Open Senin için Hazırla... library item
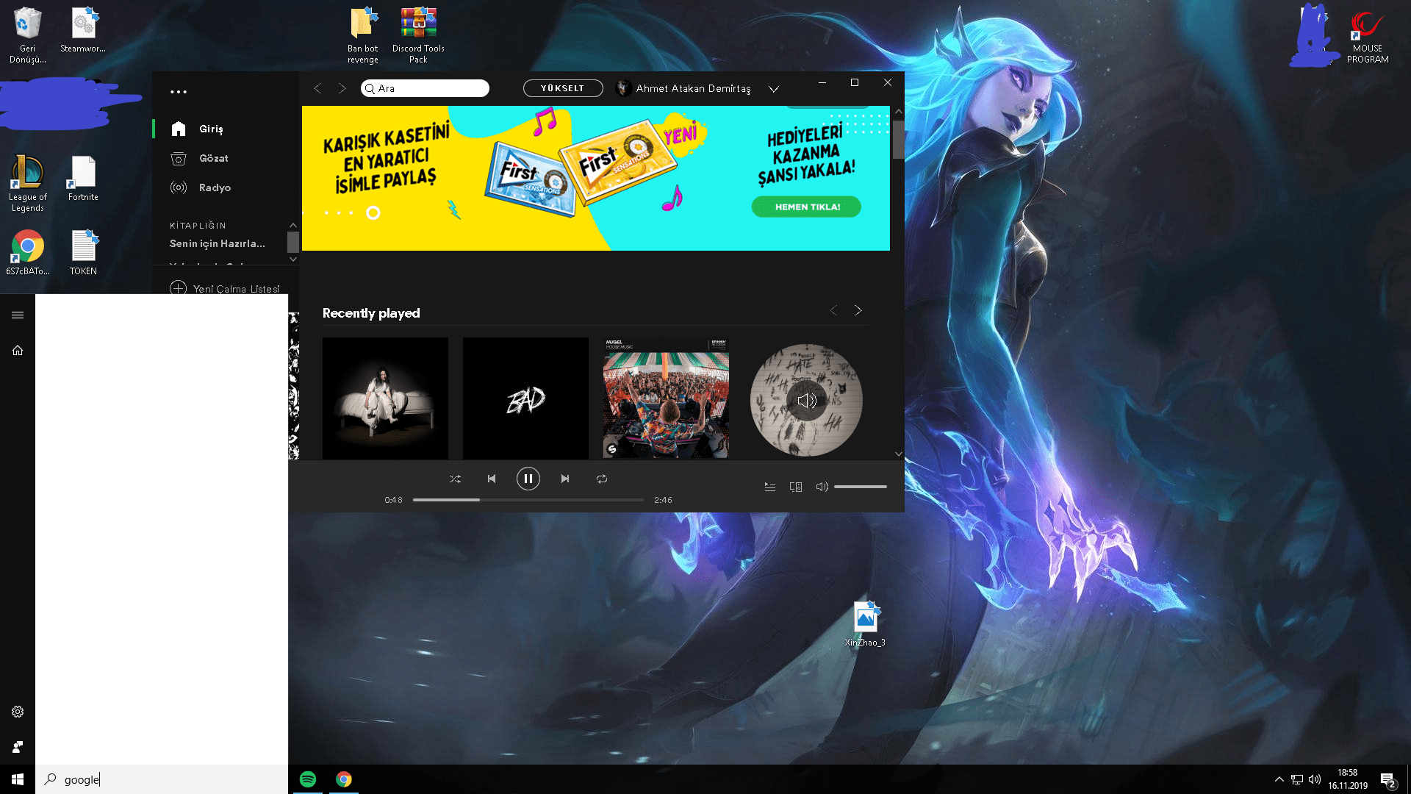This screenshot has width=1411, height=794. pos(218,243)
